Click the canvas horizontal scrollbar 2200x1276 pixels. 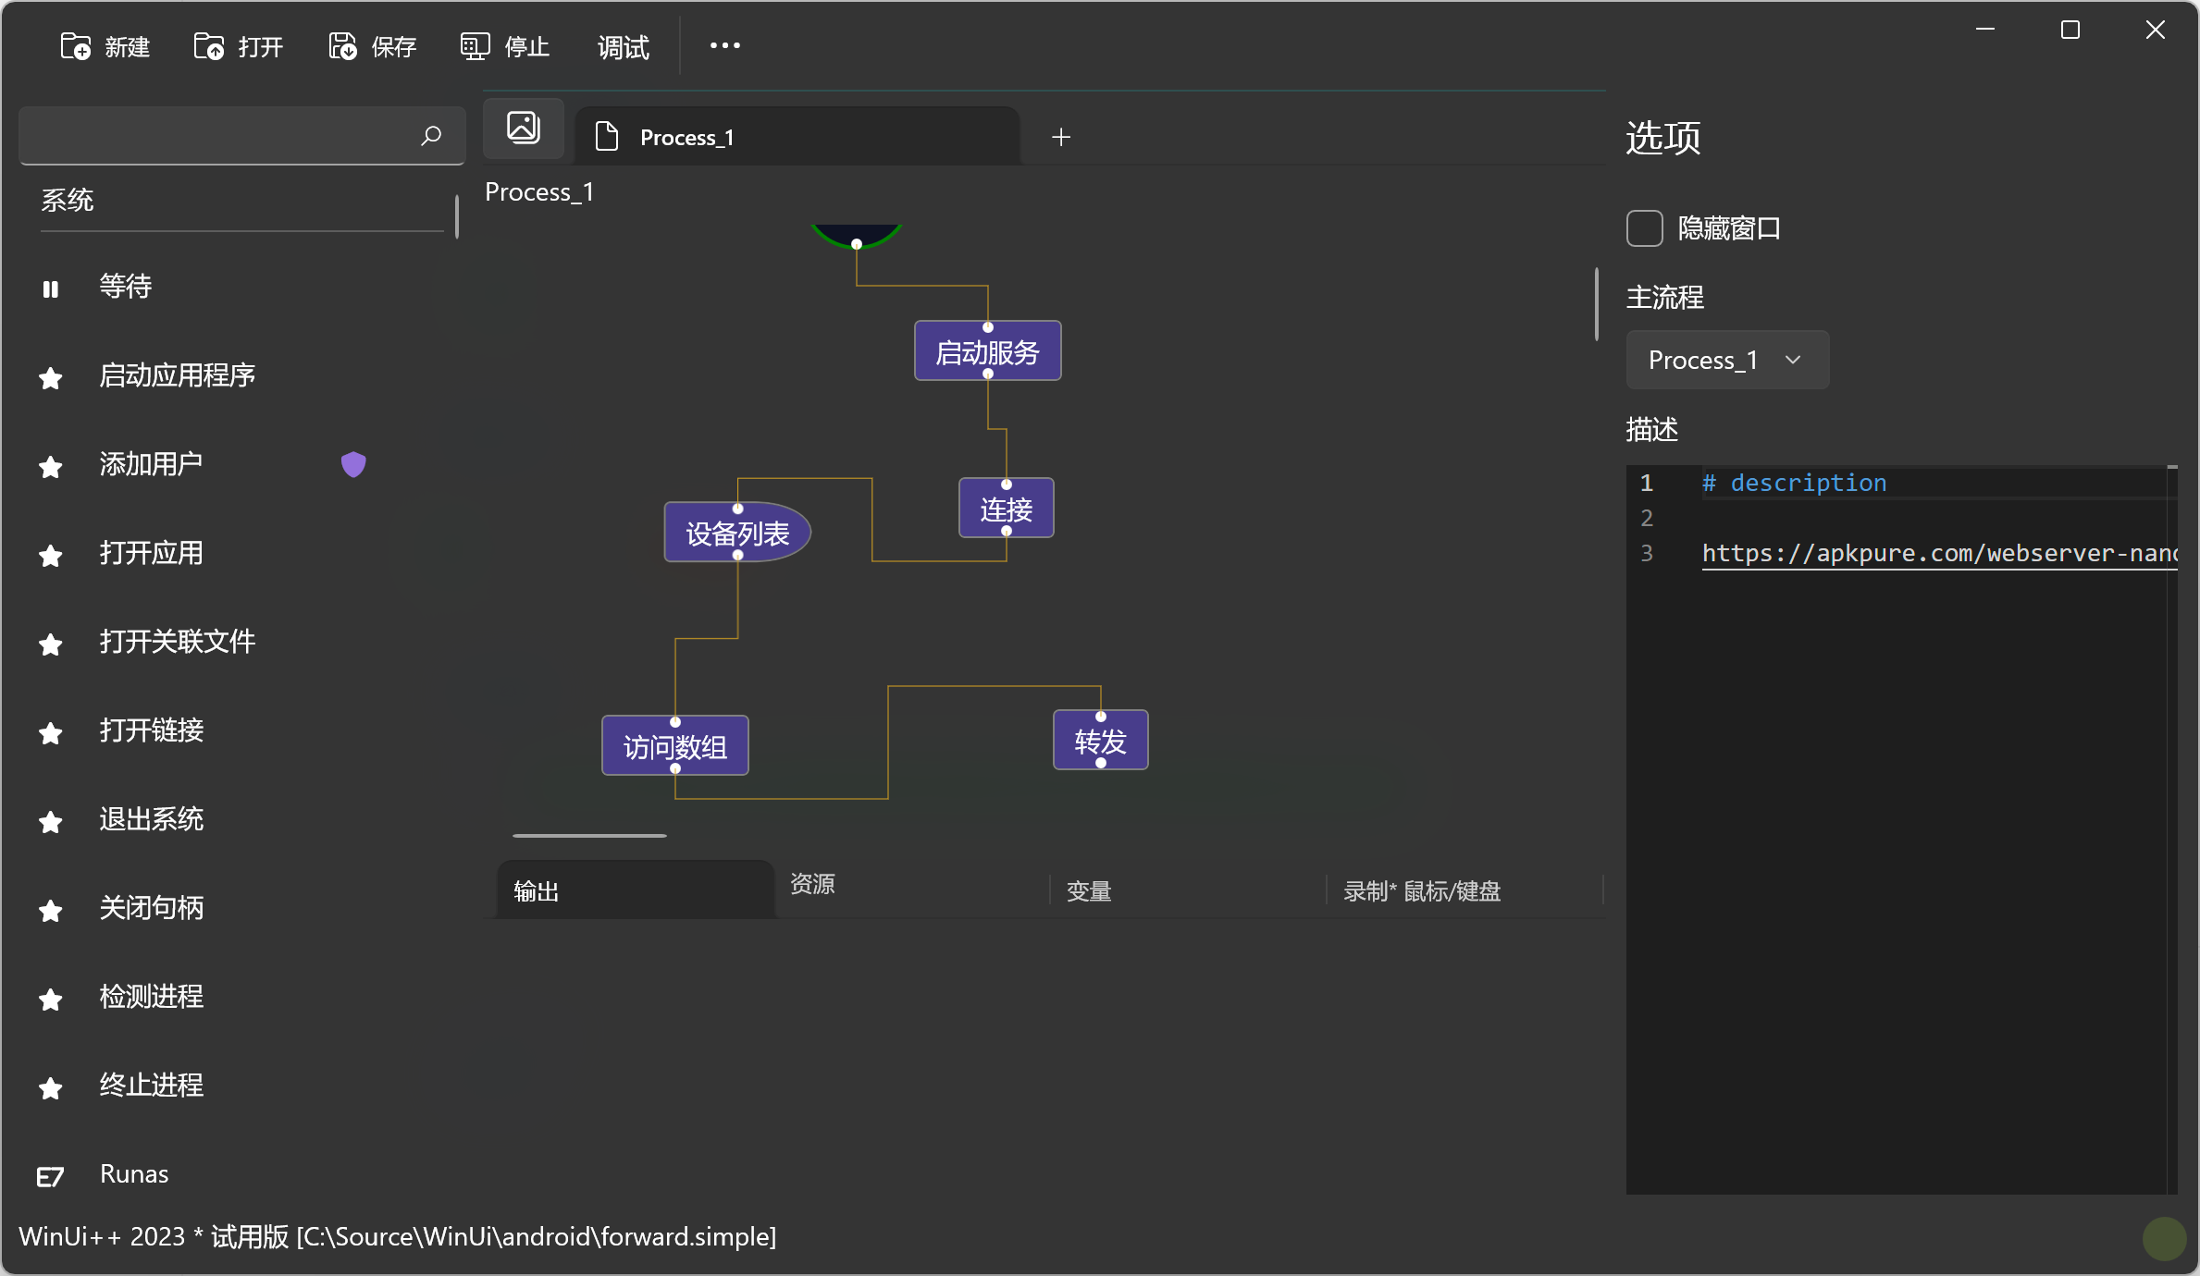pos(590,836)
